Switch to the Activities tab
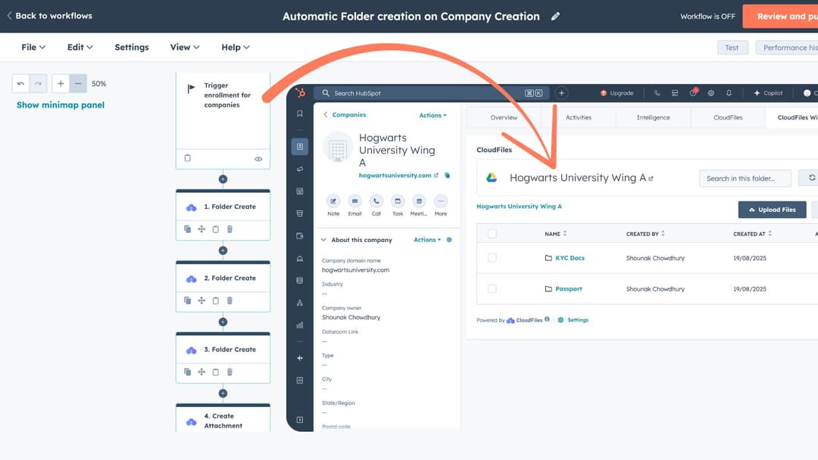The width and height of the screenshot is (818, 460). (x=579, y=117)
